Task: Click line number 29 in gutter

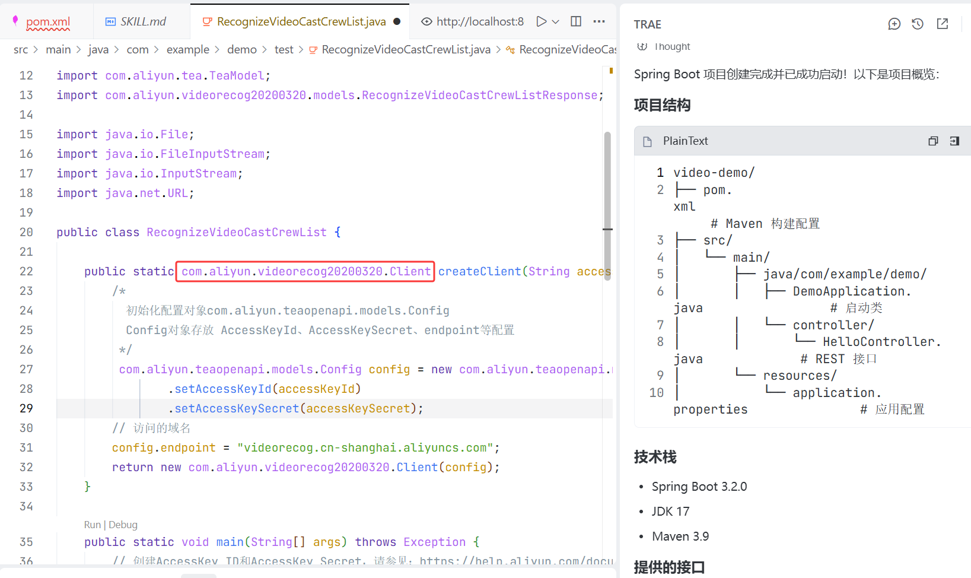Action: coord(26,408)
